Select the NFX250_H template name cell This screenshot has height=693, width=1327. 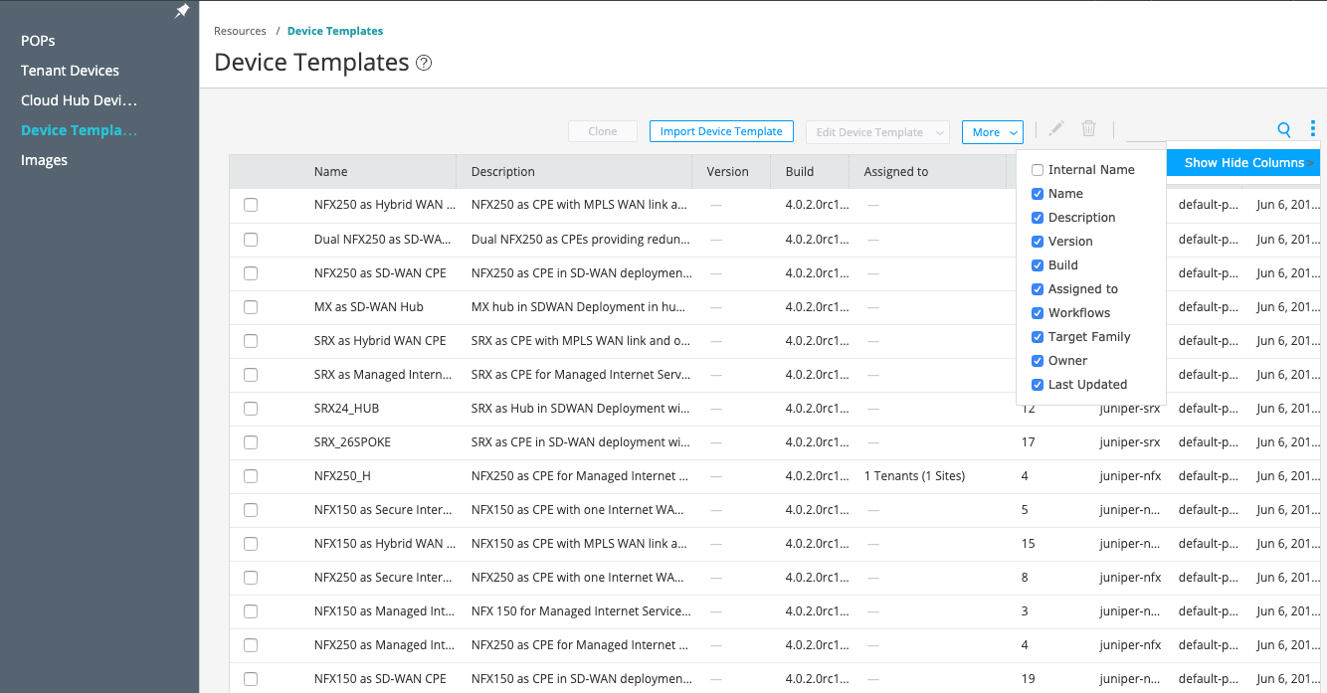tap(342, 475)
